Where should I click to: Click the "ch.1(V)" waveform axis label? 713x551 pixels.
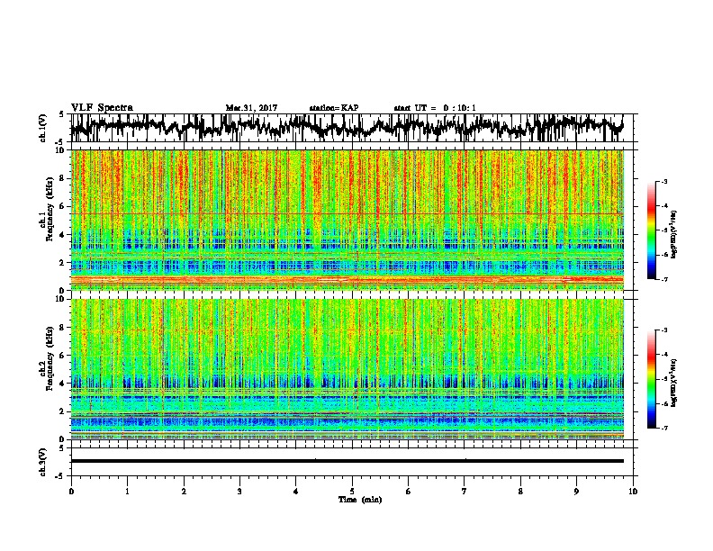[43, 128]
